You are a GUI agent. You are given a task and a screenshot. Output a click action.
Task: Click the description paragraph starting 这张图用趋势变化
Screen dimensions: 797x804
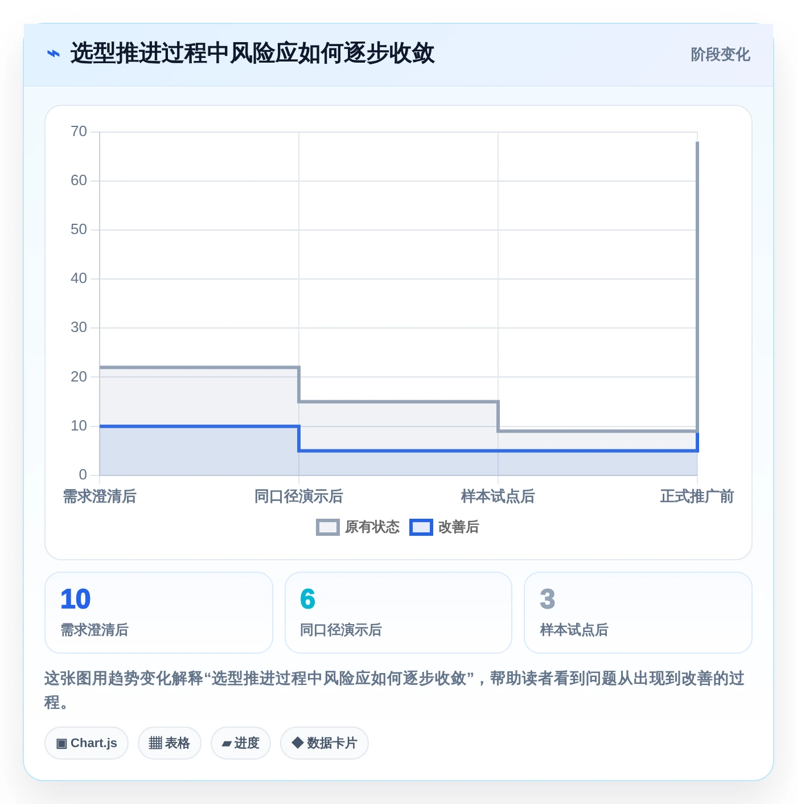pos(395,690)
